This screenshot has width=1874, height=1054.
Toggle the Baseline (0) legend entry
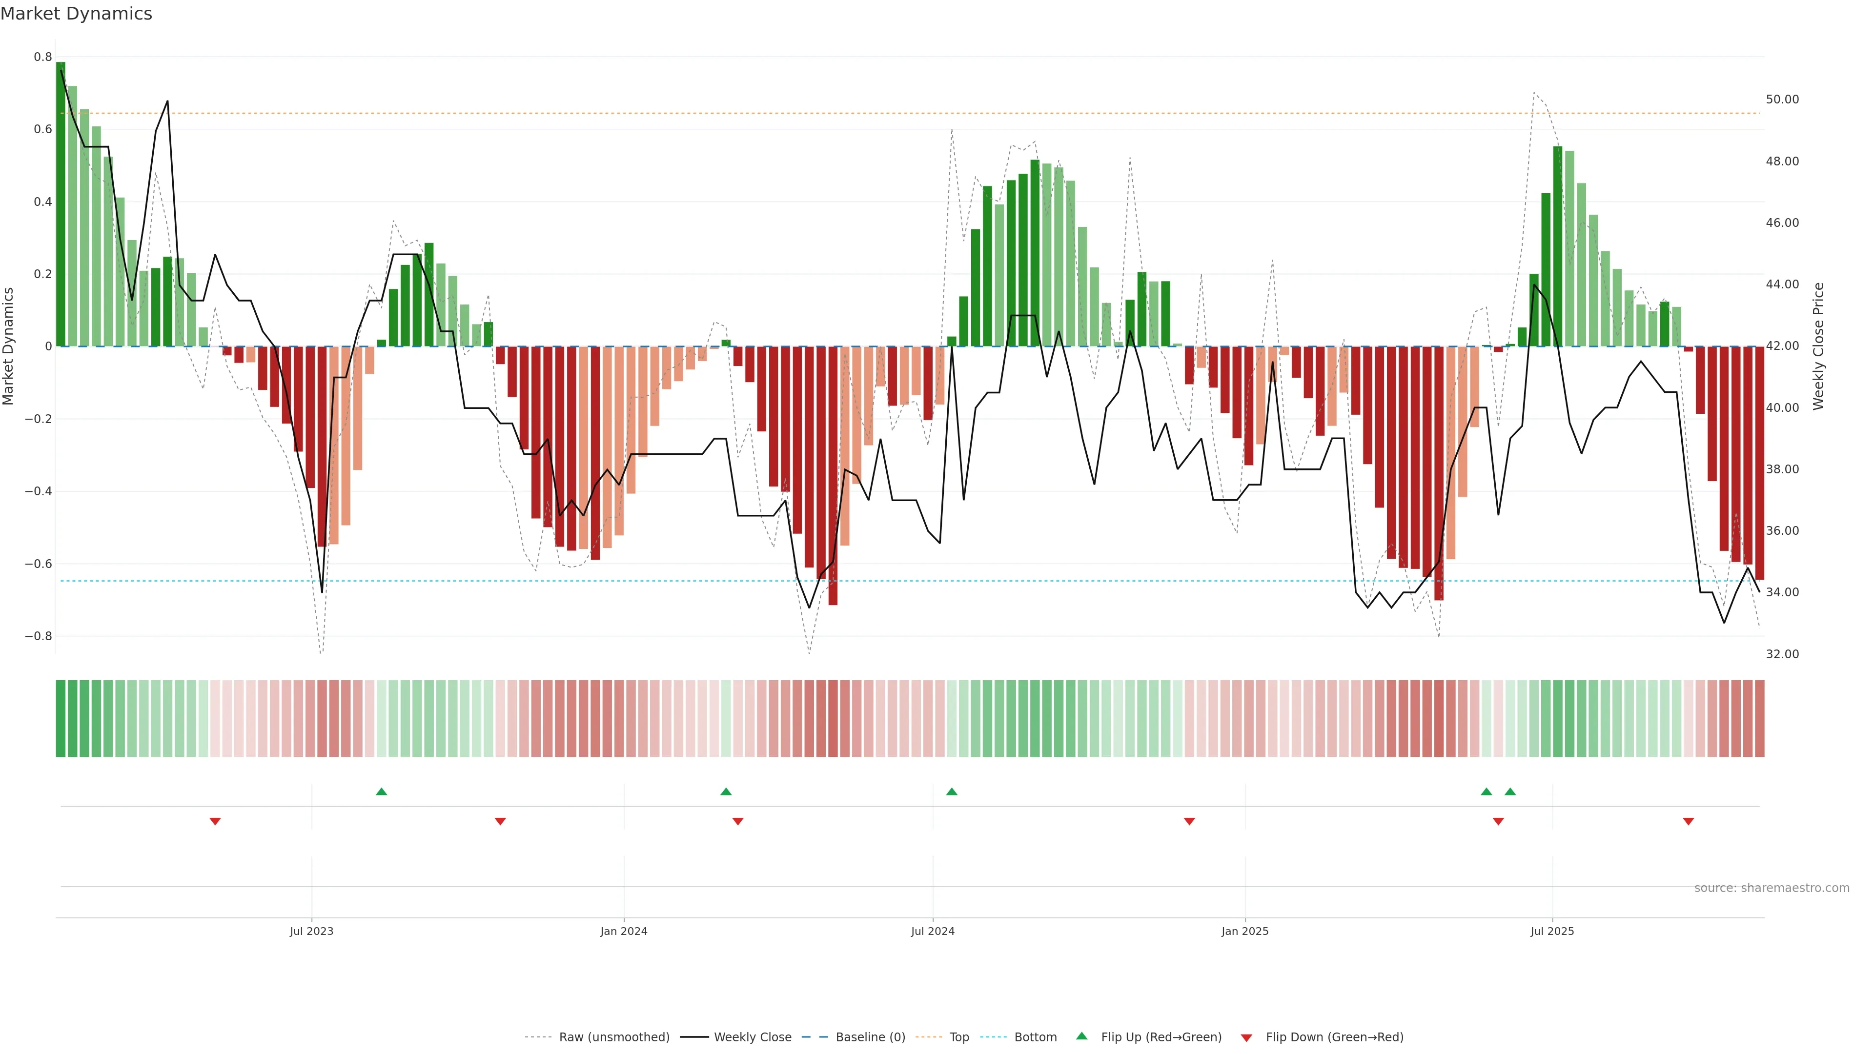(x=870, y=1037)
